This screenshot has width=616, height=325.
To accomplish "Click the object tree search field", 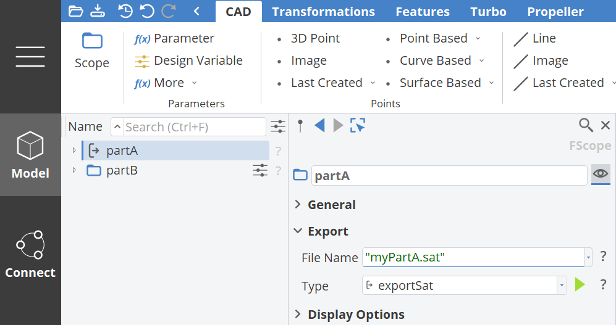I will pyautogui.click(x=195, y=127).
